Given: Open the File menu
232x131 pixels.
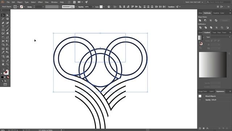Looking at the screenshot, I should [x=8, y=2].
